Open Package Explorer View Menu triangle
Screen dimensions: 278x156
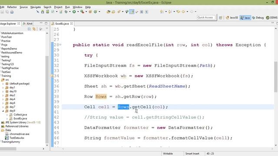(47, 29)
